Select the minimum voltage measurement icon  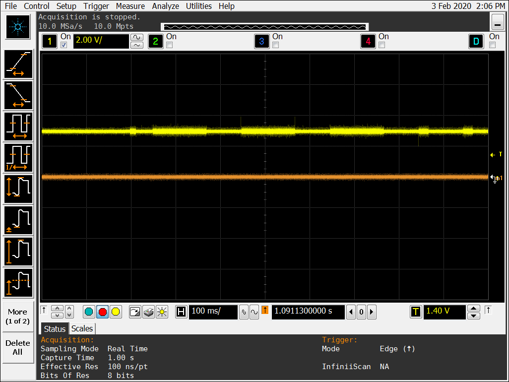18,220
